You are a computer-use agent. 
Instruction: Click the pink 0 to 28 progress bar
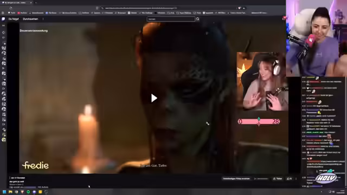[x=259, y=121]
